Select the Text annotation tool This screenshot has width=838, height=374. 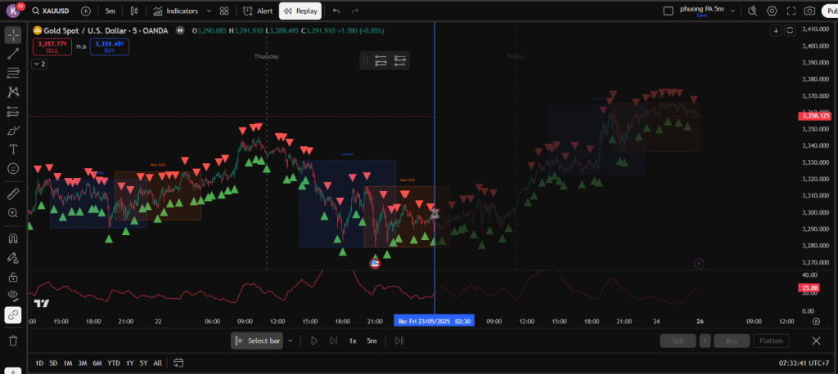pos(13,149)
